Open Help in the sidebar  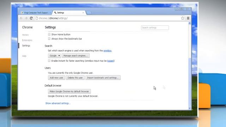tap(24, 56)
